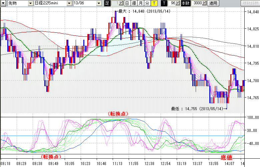The image size is (260, 167).
Task: Click the black T label in toolbar
Action: pos(164,3)
